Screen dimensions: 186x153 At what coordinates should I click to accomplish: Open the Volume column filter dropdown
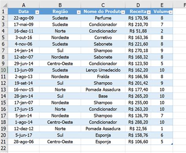tap(171, 12)
